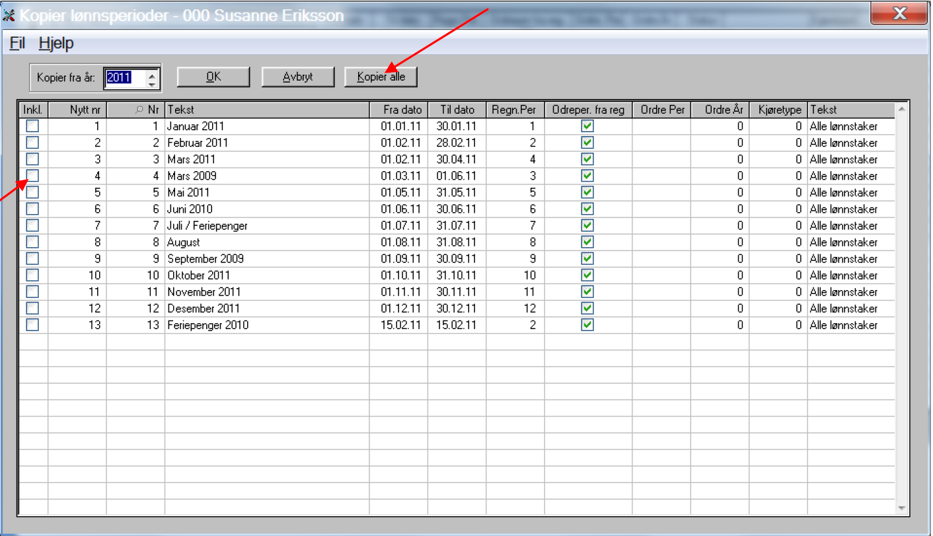The image size is (933, 536).
Task: Confirm with the OK button
Action: click(213, 77)
